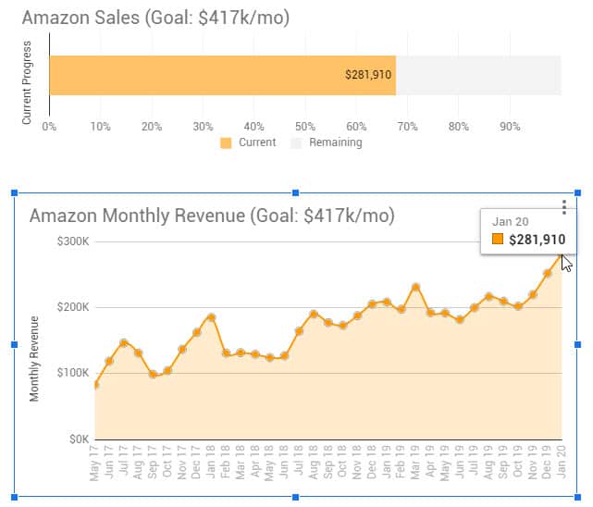The width and height of the screenshot is (593, 507).
Task: Click the left-middle chart resize handle
Action: pos(14,344)
